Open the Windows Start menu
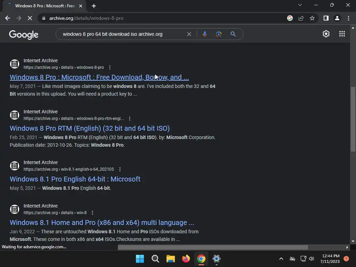The height and width of the screenshot is (267, 356). point(140,259)
